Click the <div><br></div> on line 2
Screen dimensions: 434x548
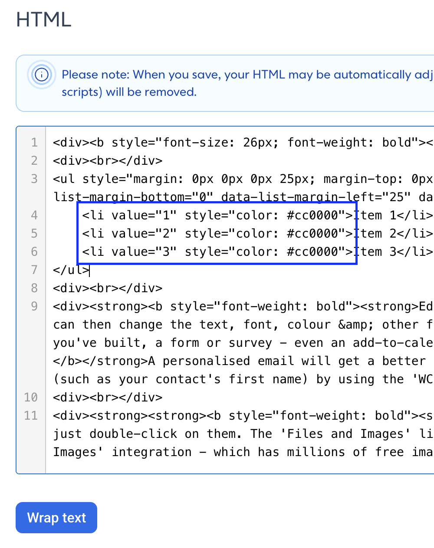pyautogui.click(x=108, y=161)
